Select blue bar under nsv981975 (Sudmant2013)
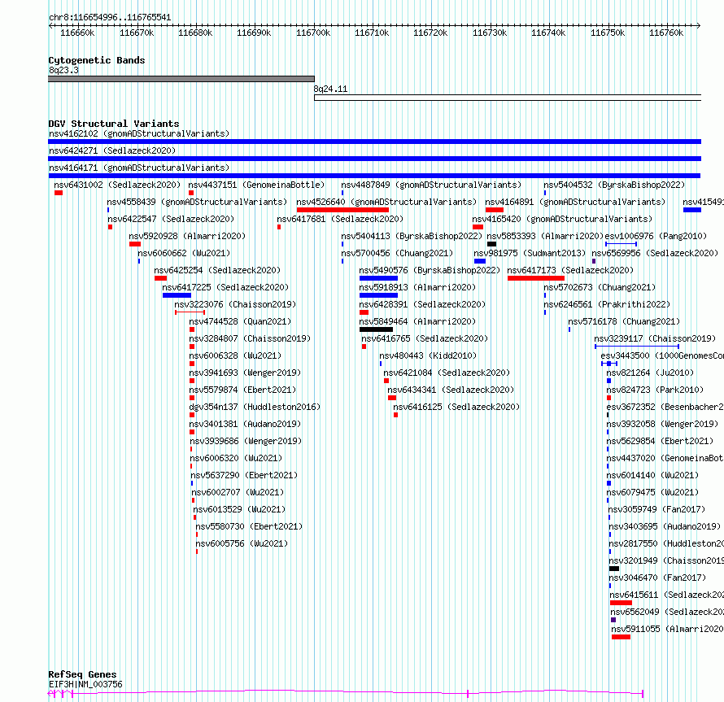The width and height of the screenshot is (724, 702). coord(480,261)
